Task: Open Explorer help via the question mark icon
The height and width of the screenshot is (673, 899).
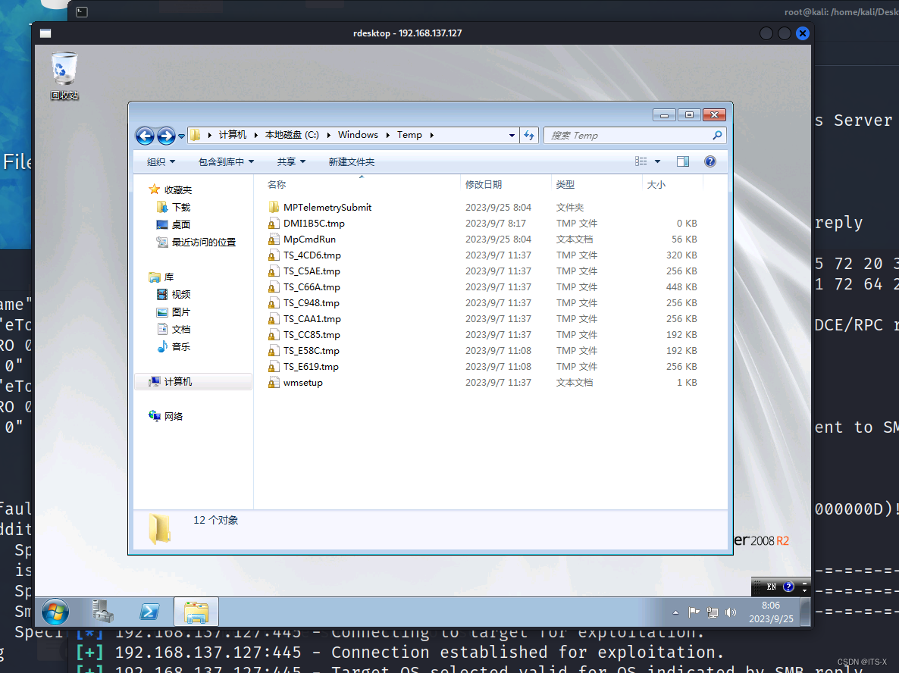Action: tap(709, 161)
